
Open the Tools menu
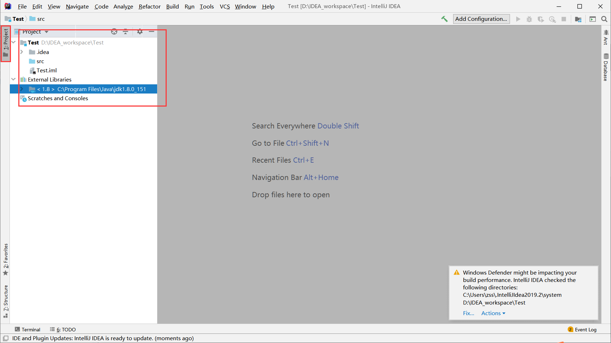(206, 6)
